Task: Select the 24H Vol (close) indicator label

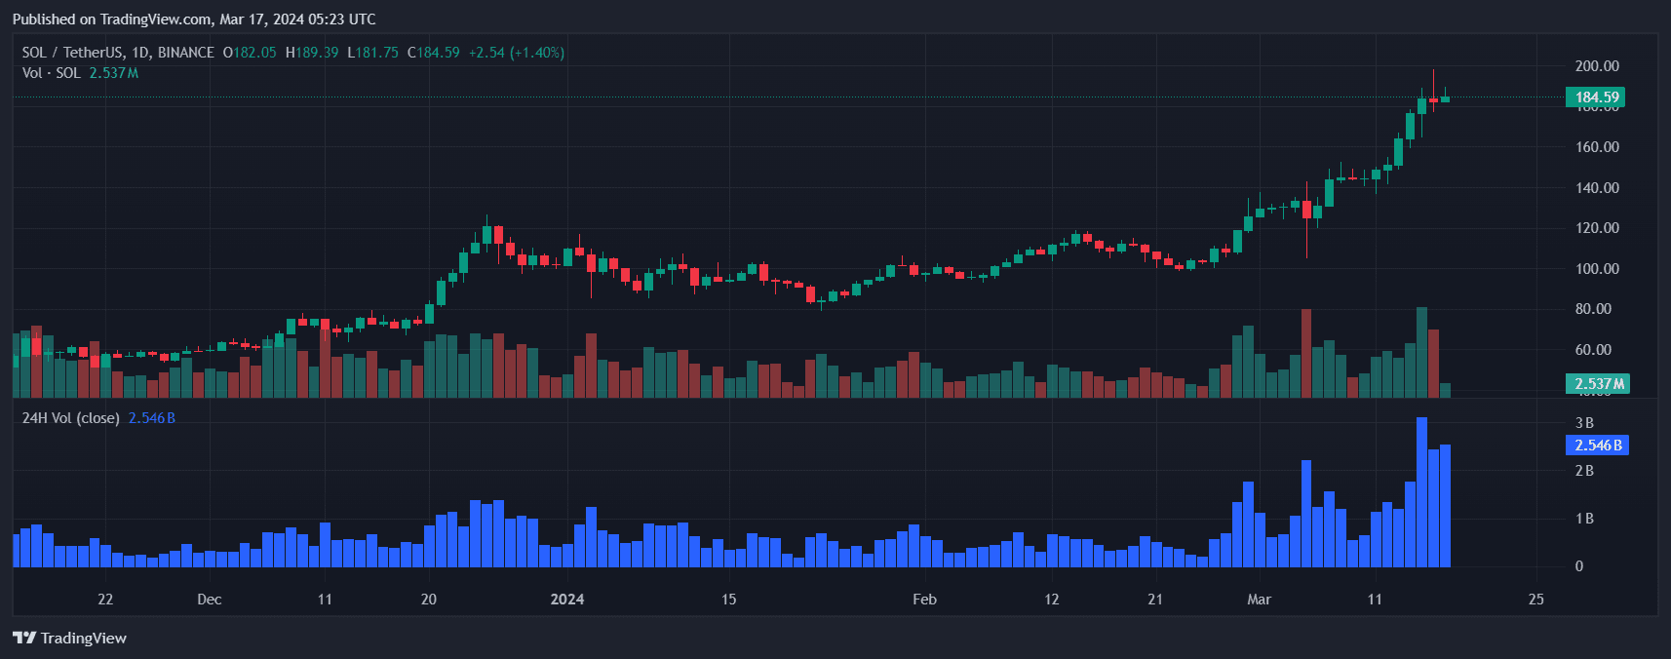Action: click(70, 418)
